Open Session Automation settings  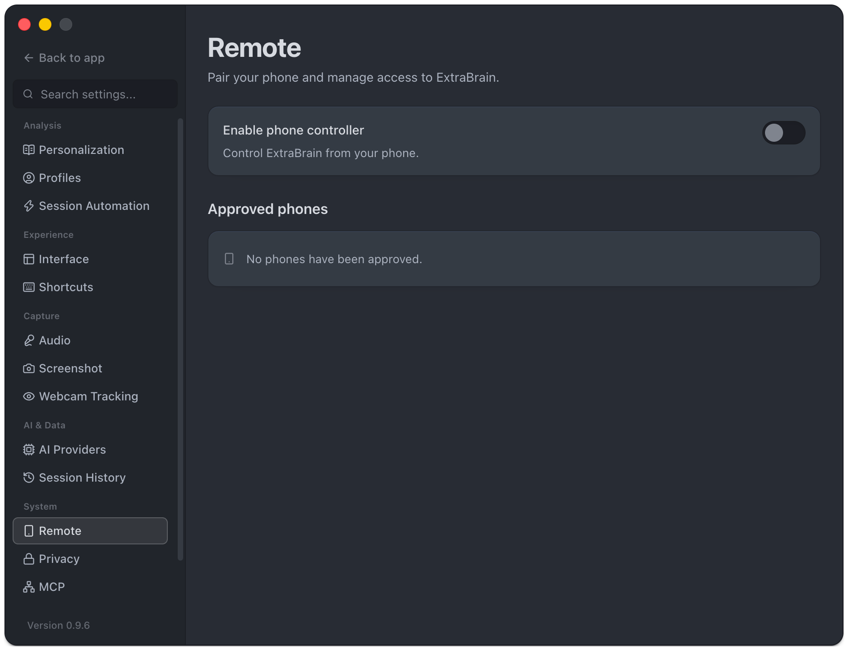(90, 206)
